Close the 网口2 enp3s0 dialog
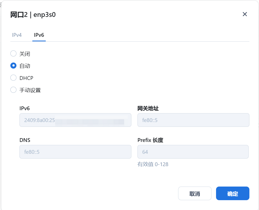The height and width of the screenshot is (210, 259). click(x=245, y=14)
